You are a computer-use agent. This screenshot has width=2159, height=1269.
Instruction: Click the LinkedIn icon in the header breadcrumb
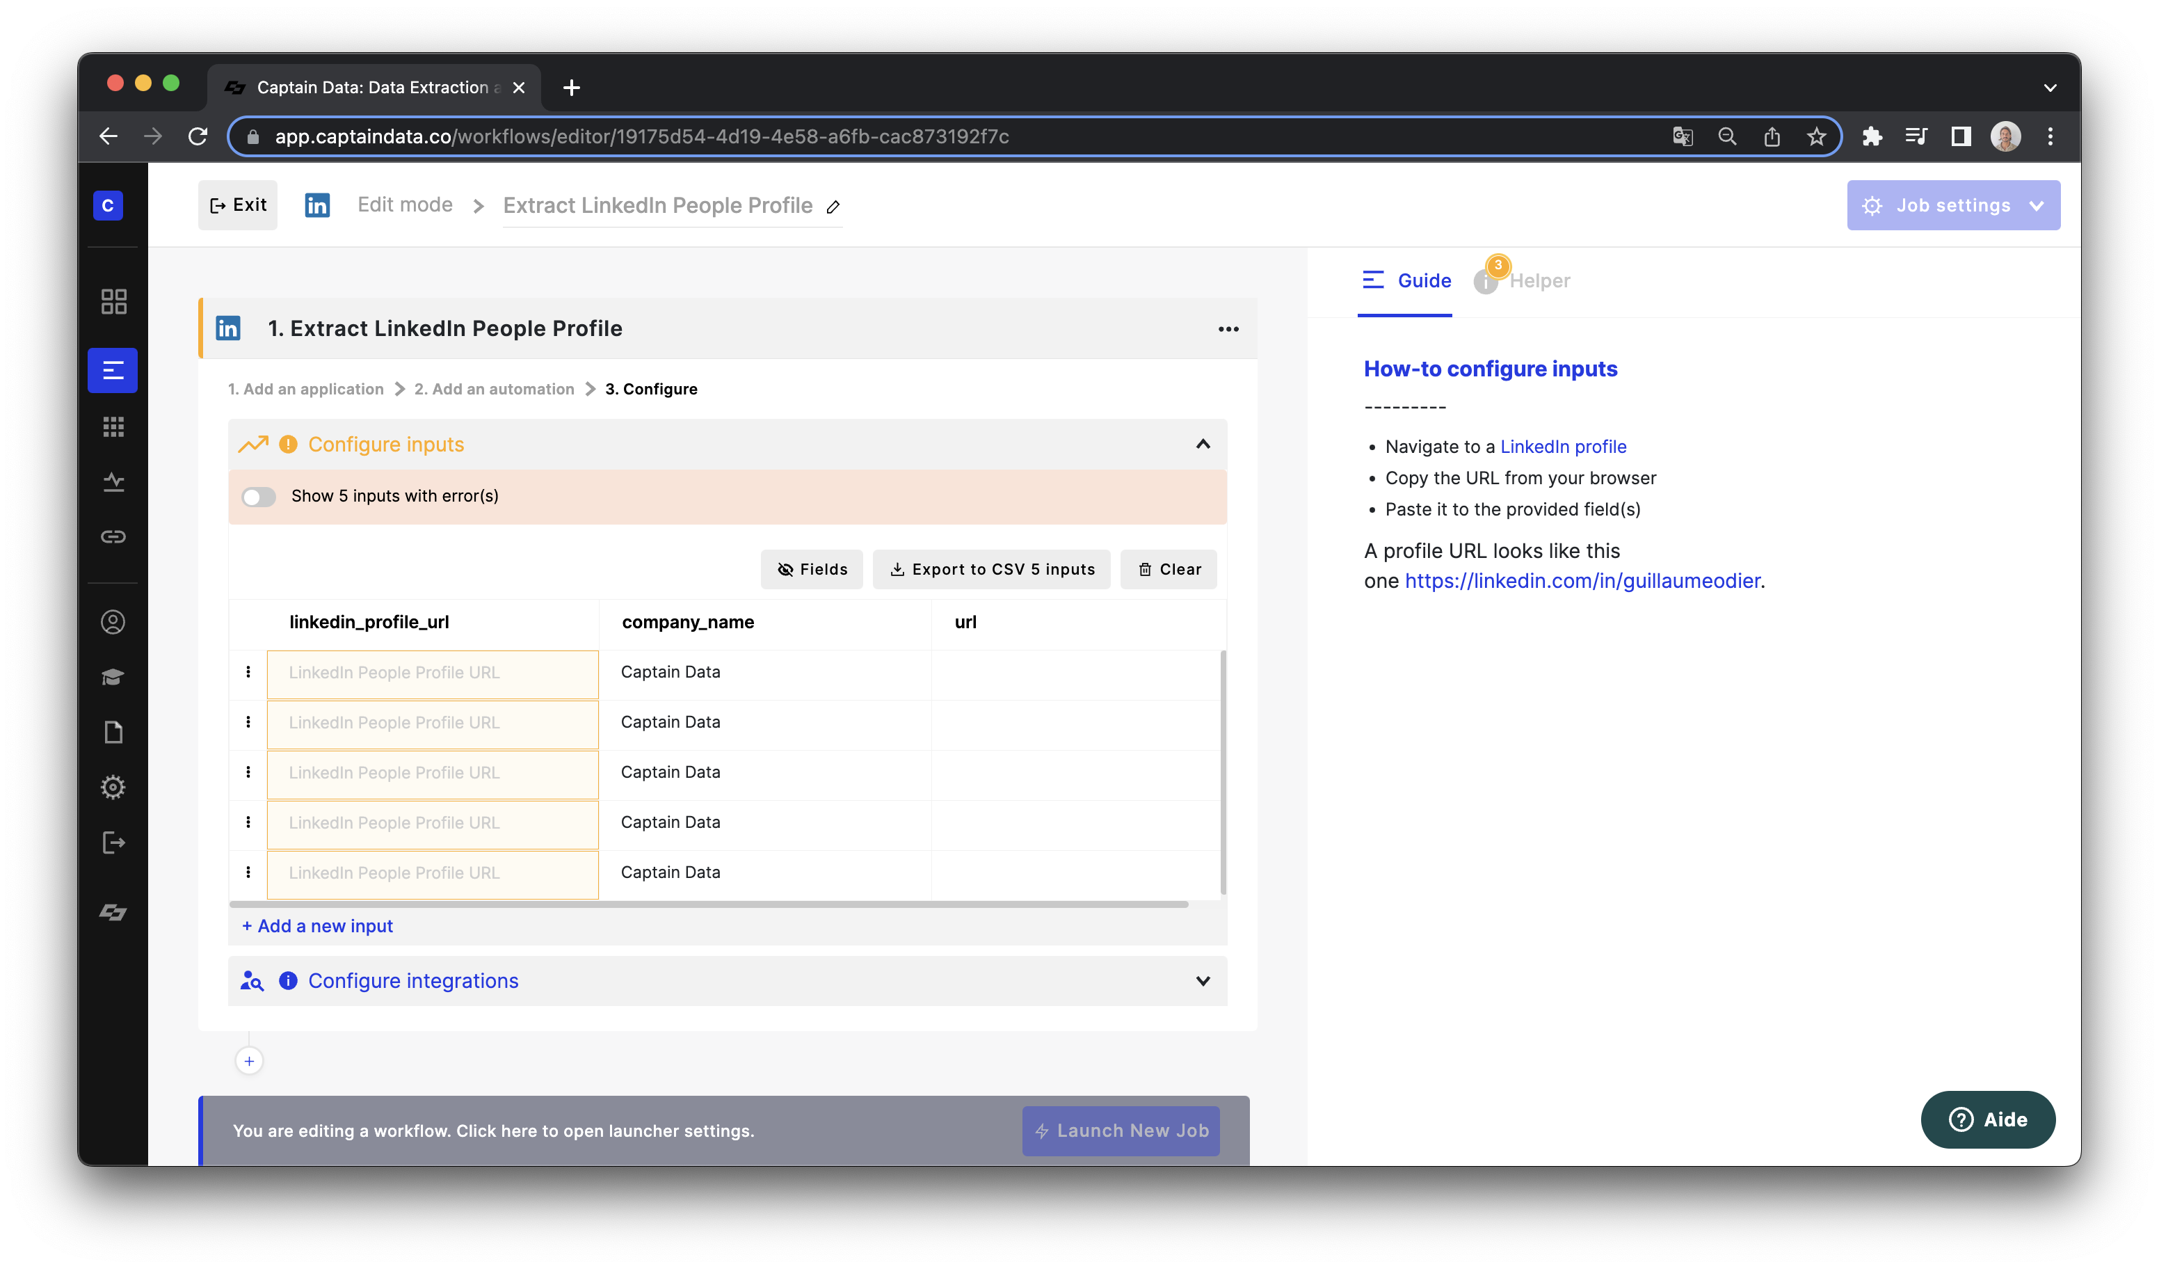point(317,205)
